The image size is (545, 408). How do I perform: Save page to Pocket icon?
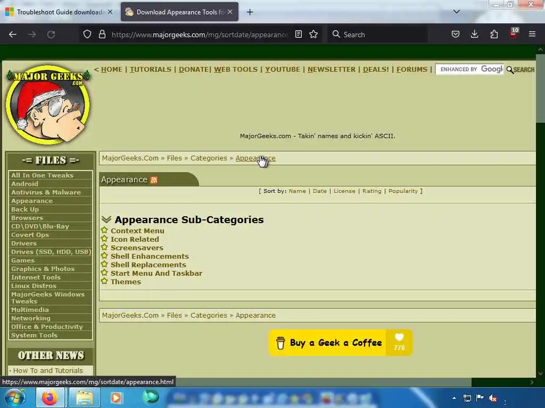(456, 34)
